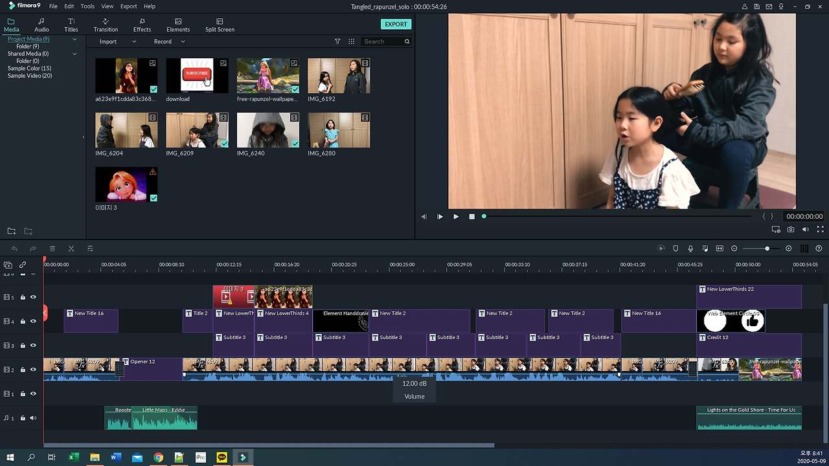Open the audio mixer icon
Image resolution: width=829 pixels, height=466 pixels.
705,249
